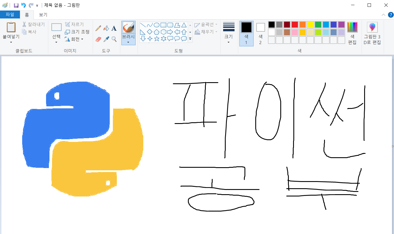Screen dimensions: 394x234
Task: Click the Paint app icon in title bar
Action: (5, 5)
